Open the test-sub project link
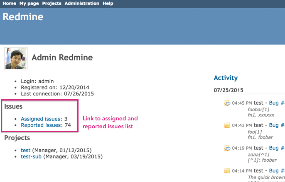Viewport: 285px width, 182px height. point(31,156)
